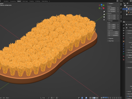The width and height of the screenshot is (132, 99).
Task: Toggle show overlays button
Action: pyautogui.click(x=86, y=98)
